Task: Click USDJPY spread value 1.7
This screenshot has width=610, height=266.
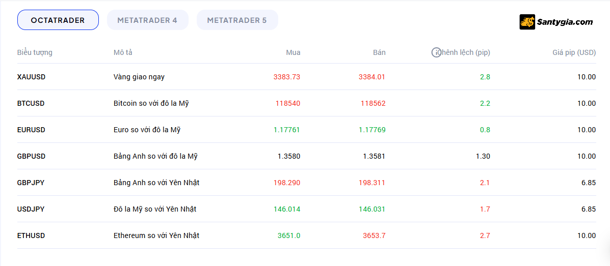Action: pos(485,209)
